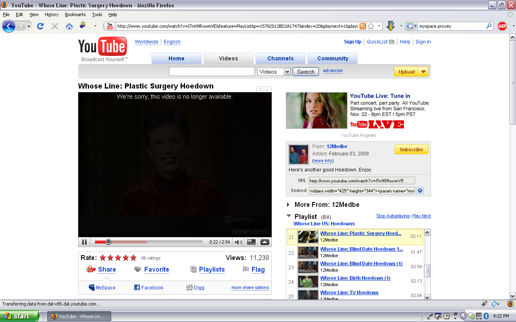Pause the video with the player button
Screen dimensions: 516x322
[84, 242]
